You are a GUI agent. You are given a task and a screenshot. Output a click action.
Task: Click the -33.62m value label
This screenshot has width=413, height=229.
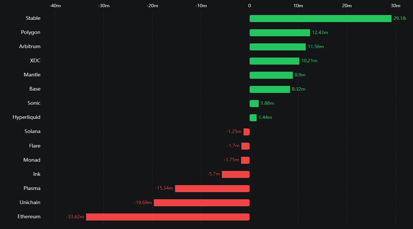coord(75,217)
